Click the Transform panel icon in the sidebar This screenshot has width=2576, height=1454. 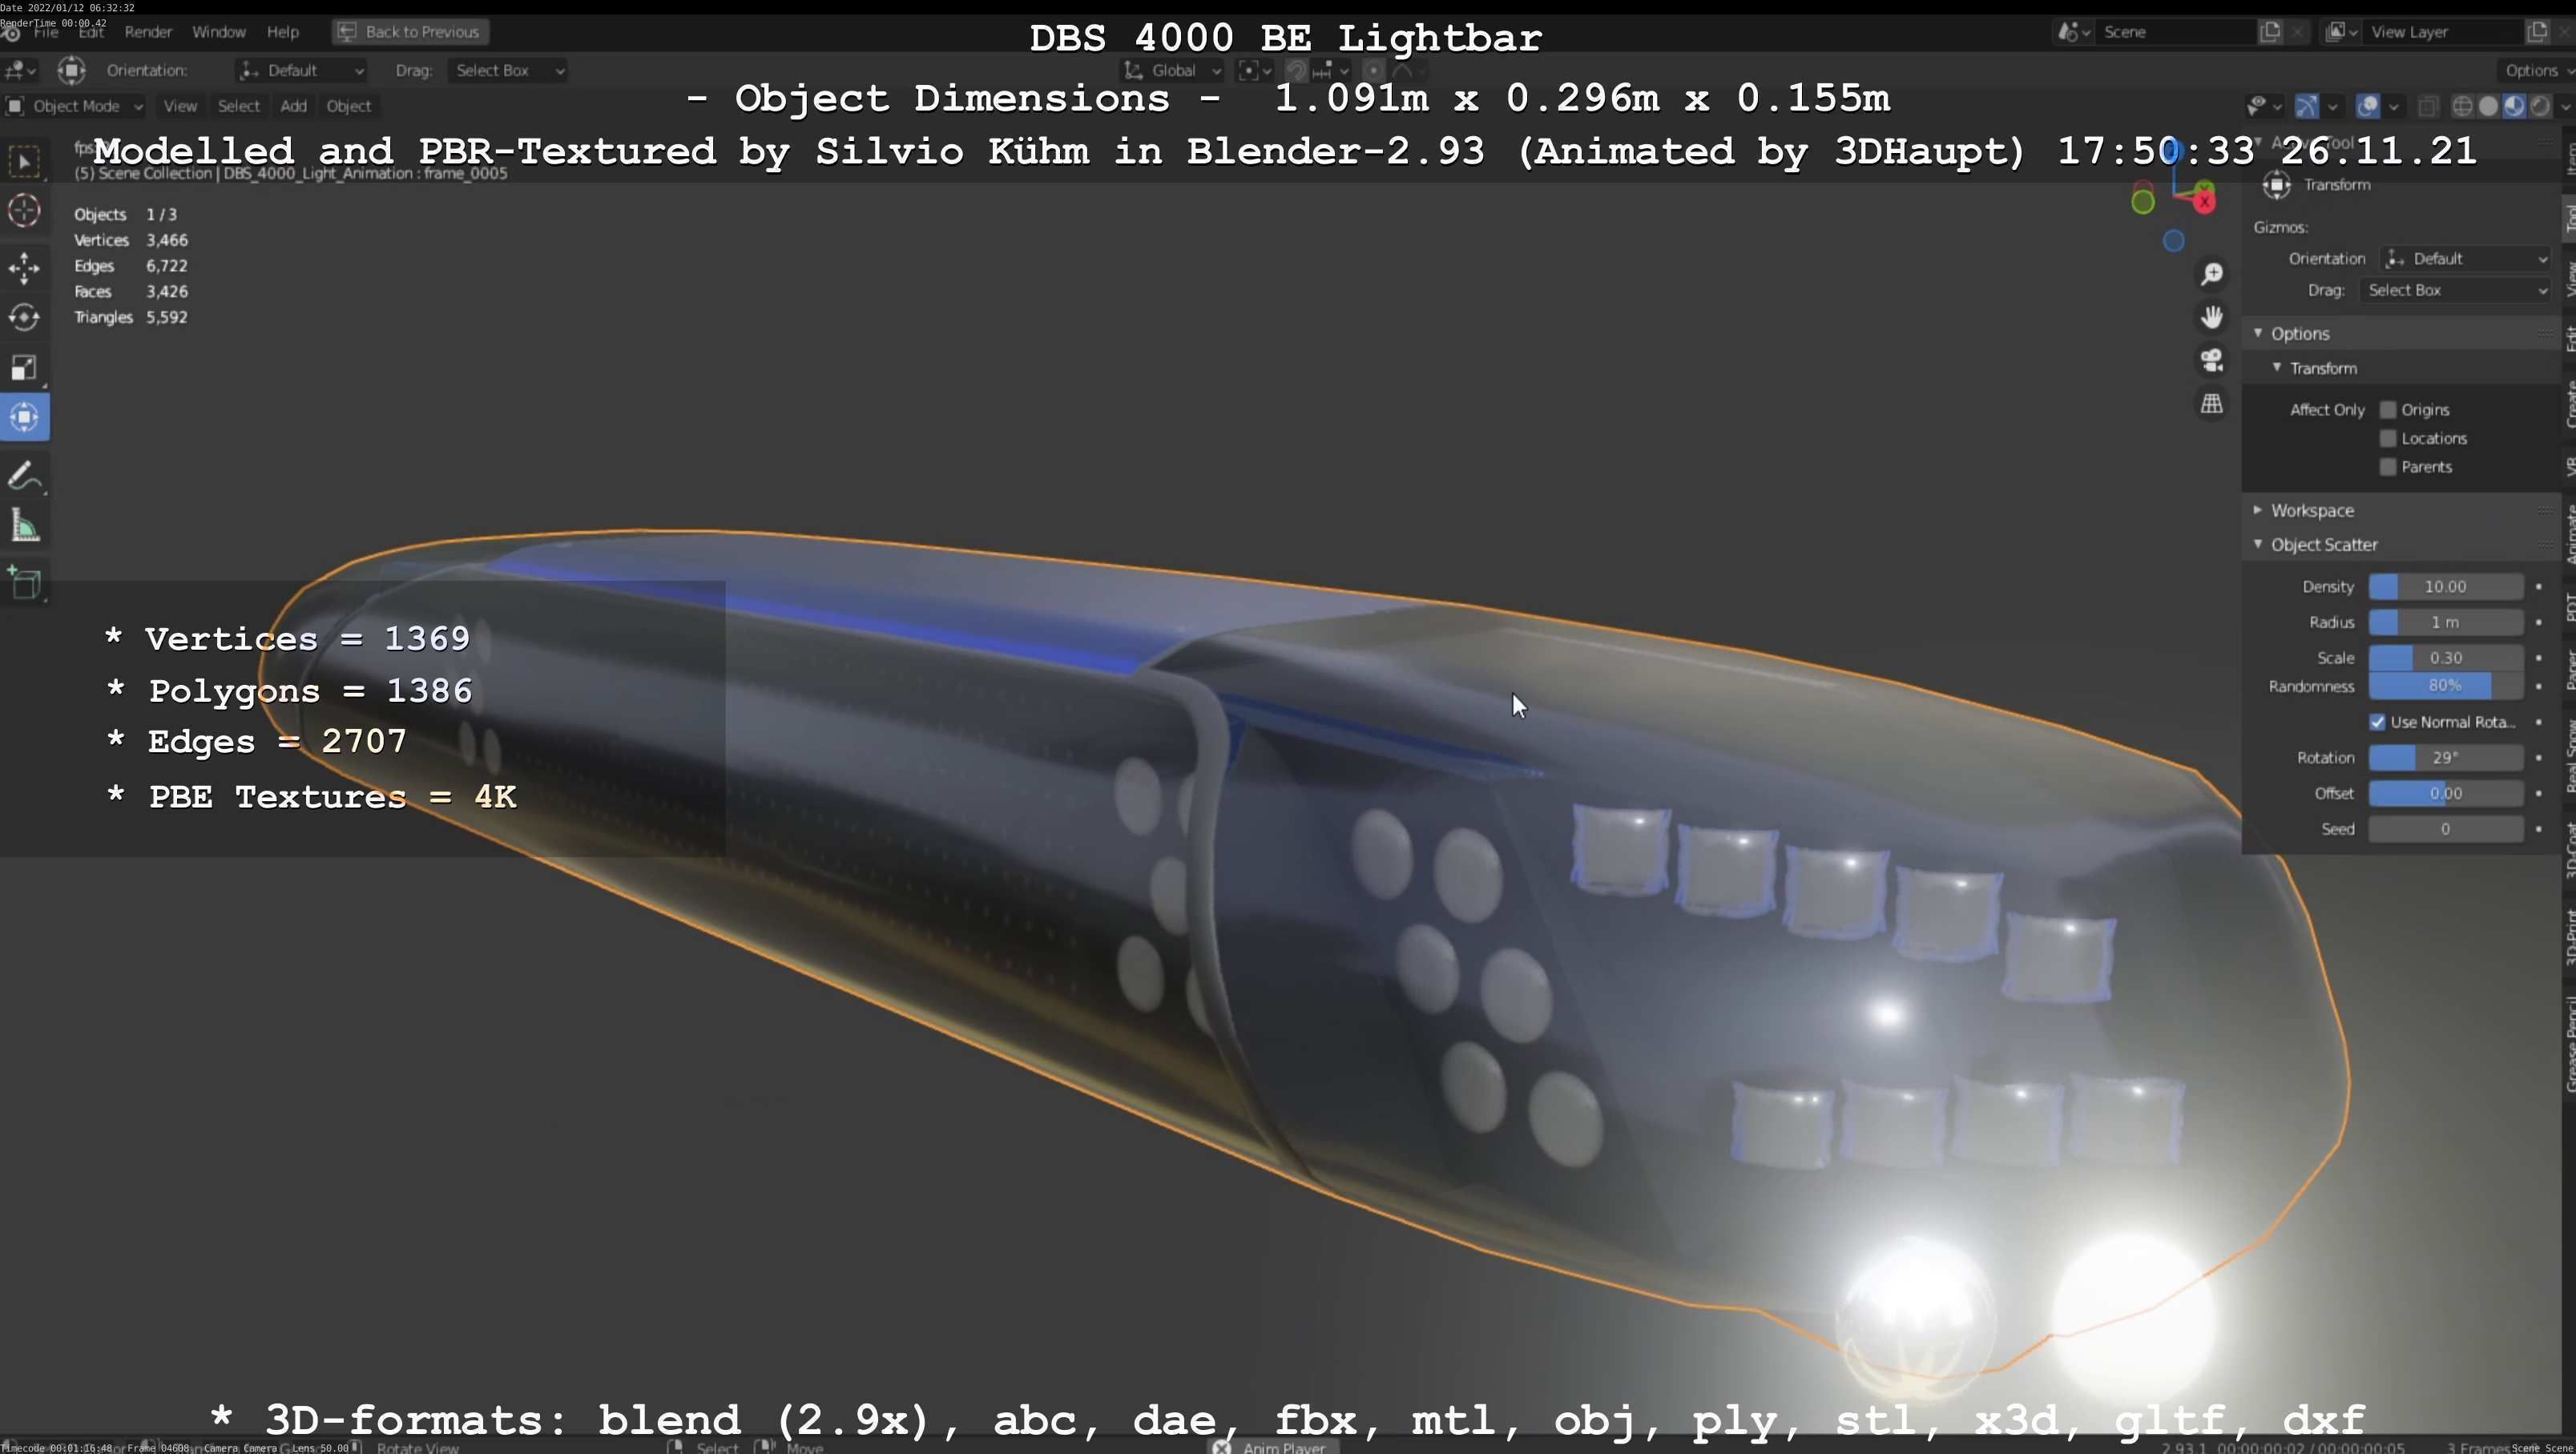coord(2277,184)
